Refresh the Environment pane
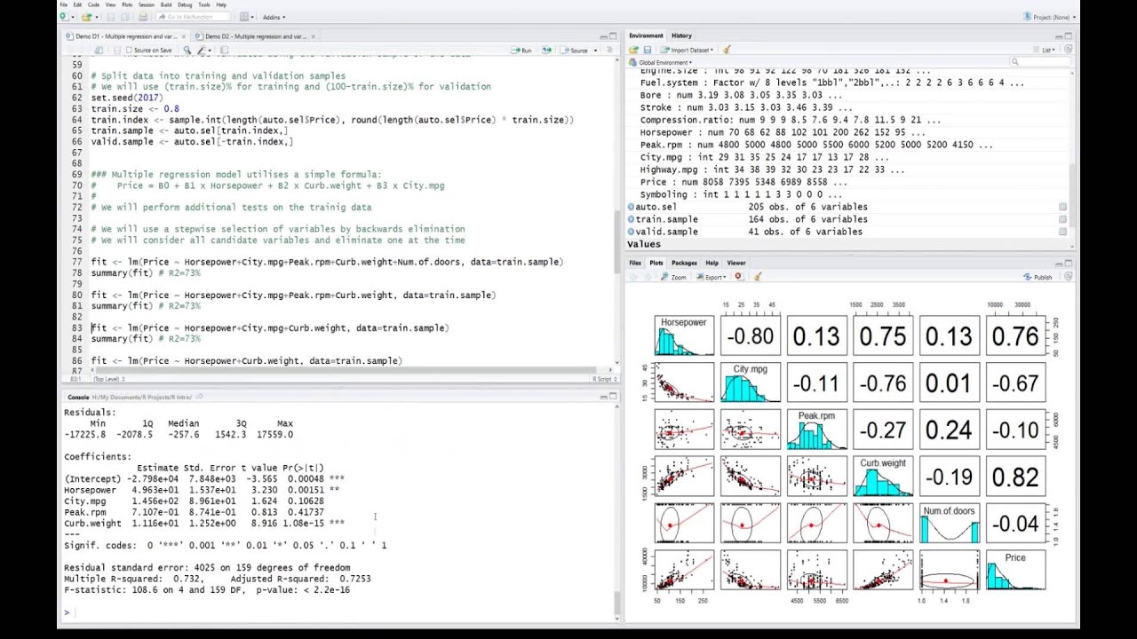The image size is (1137, 639). (1068, 50)
